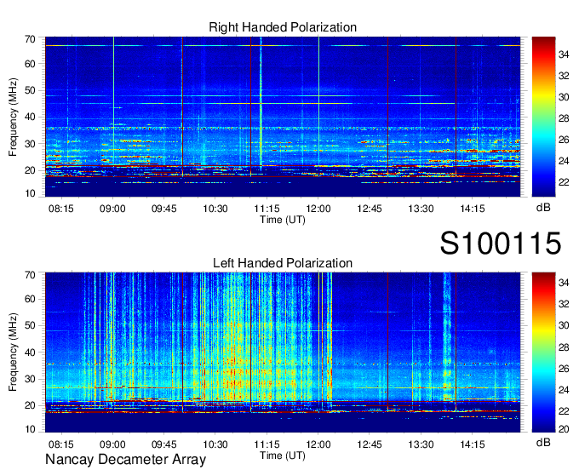Image resolution: width=579 pixels, height=470 pixels.
Task: Click the 11:15 tick label on upper plot
Action: point(267,209)
